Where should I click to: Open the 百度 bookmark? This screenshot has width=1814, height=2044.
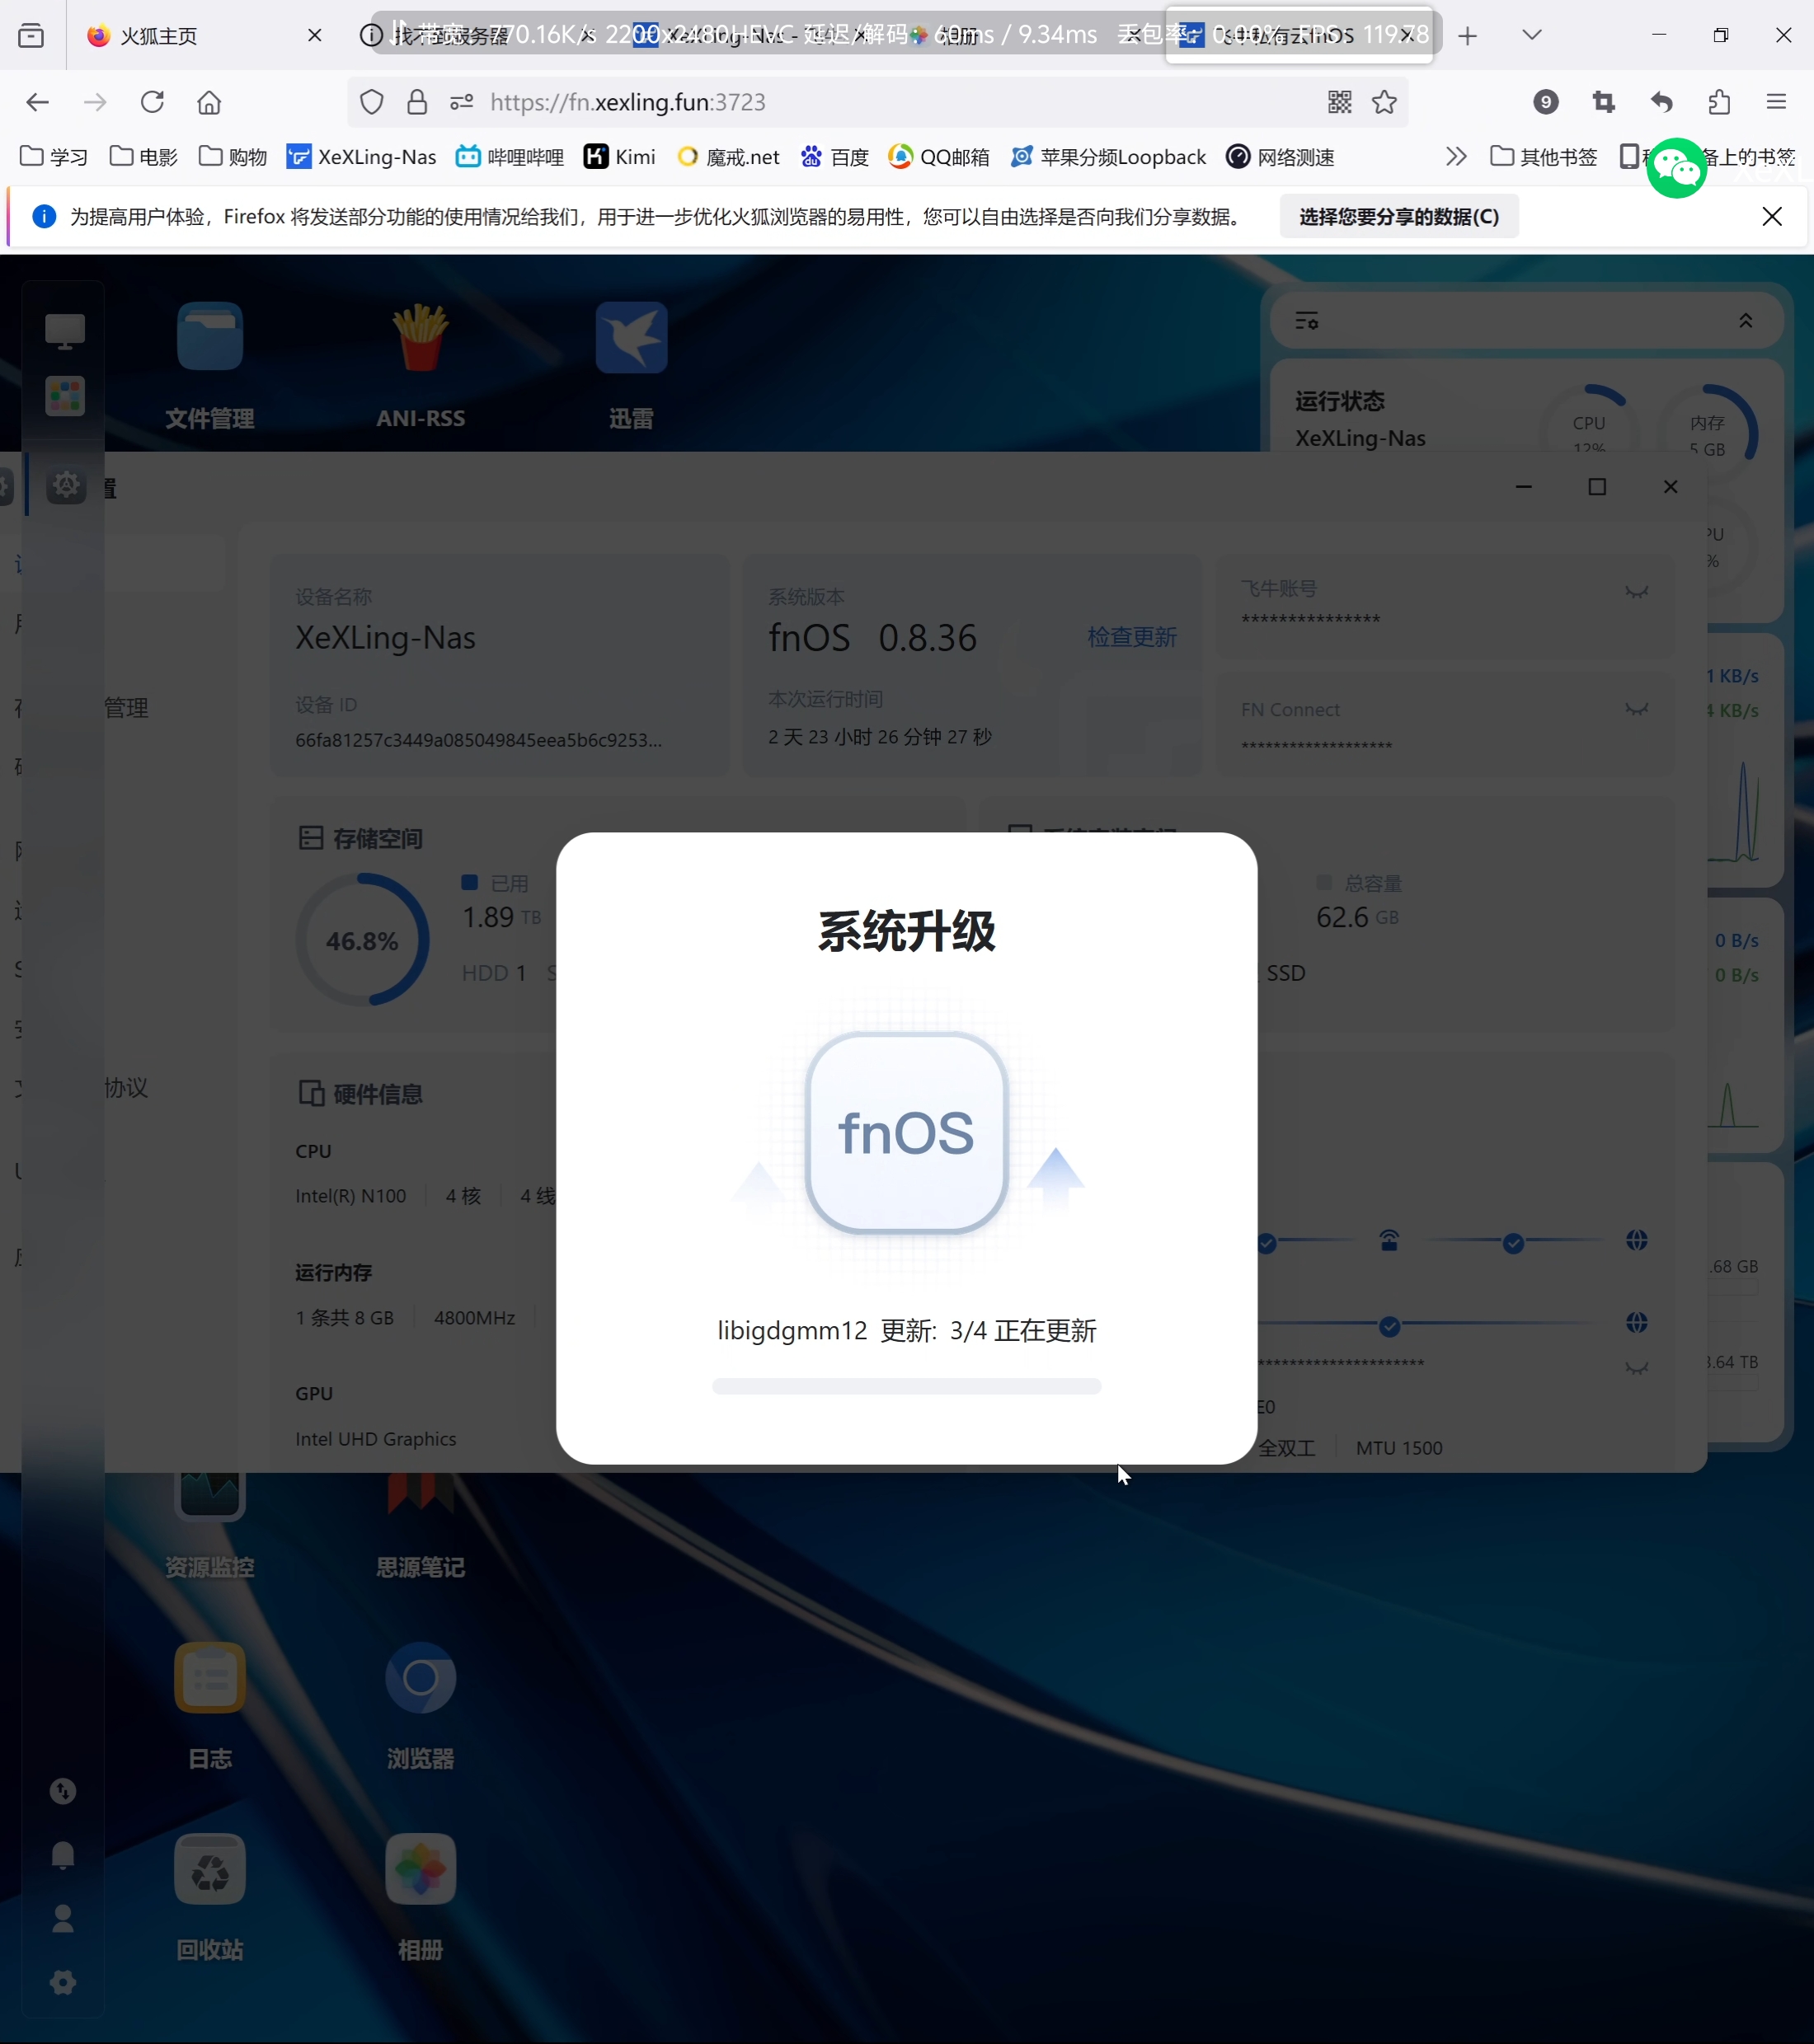tap(834, 157)
